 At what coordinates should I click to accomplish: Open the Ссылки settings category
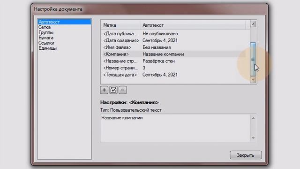coord(46,43)
